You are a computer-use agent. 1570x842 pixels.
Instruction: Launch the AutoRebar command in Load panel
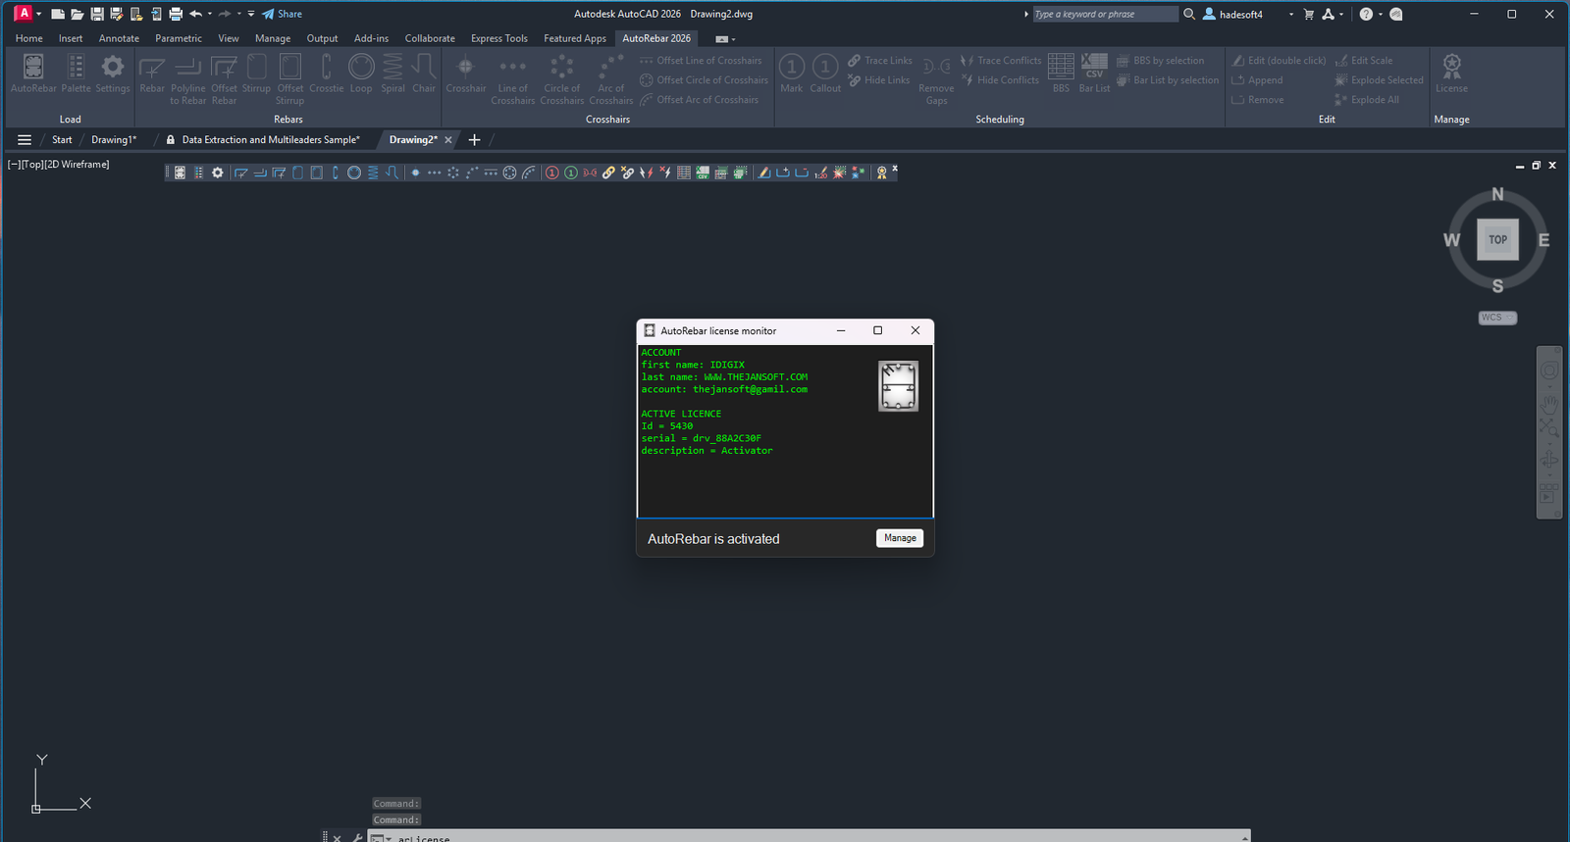click(x=33, y=74)
